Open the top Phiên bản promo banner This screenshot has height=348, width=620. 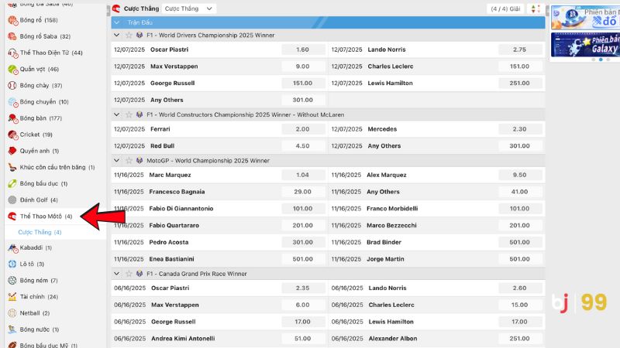point(586,17)
